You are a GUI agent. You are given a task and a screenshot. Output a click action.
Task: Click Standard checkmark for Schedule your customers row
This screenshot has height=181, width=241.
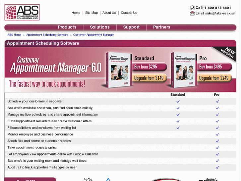(178, 101)
